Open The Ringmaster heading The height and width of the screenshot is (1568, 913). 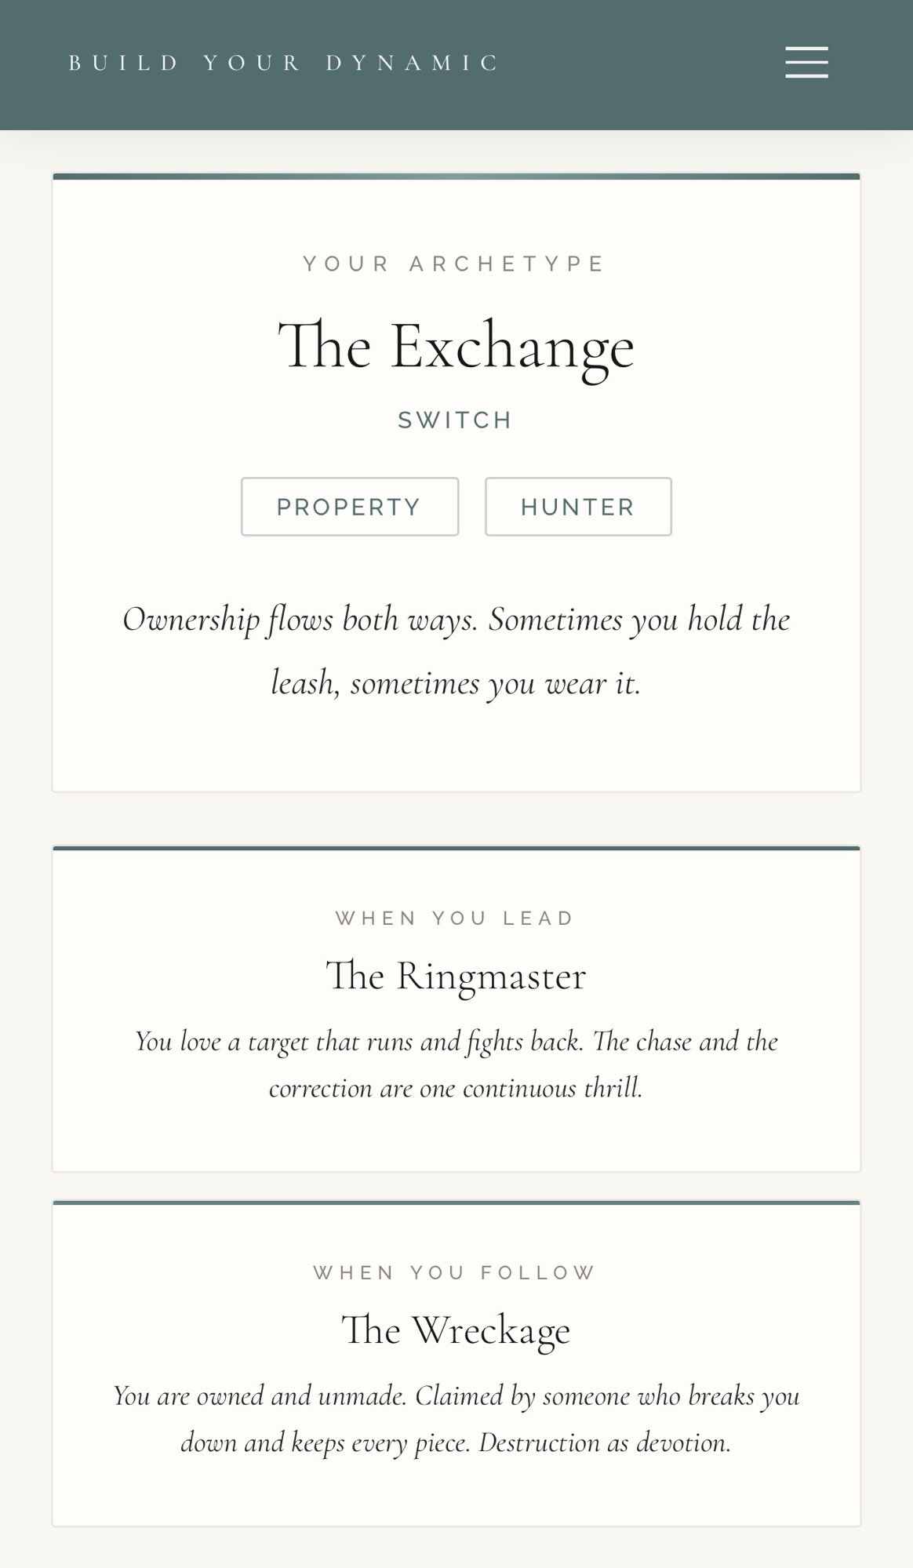tap(456, 977)
